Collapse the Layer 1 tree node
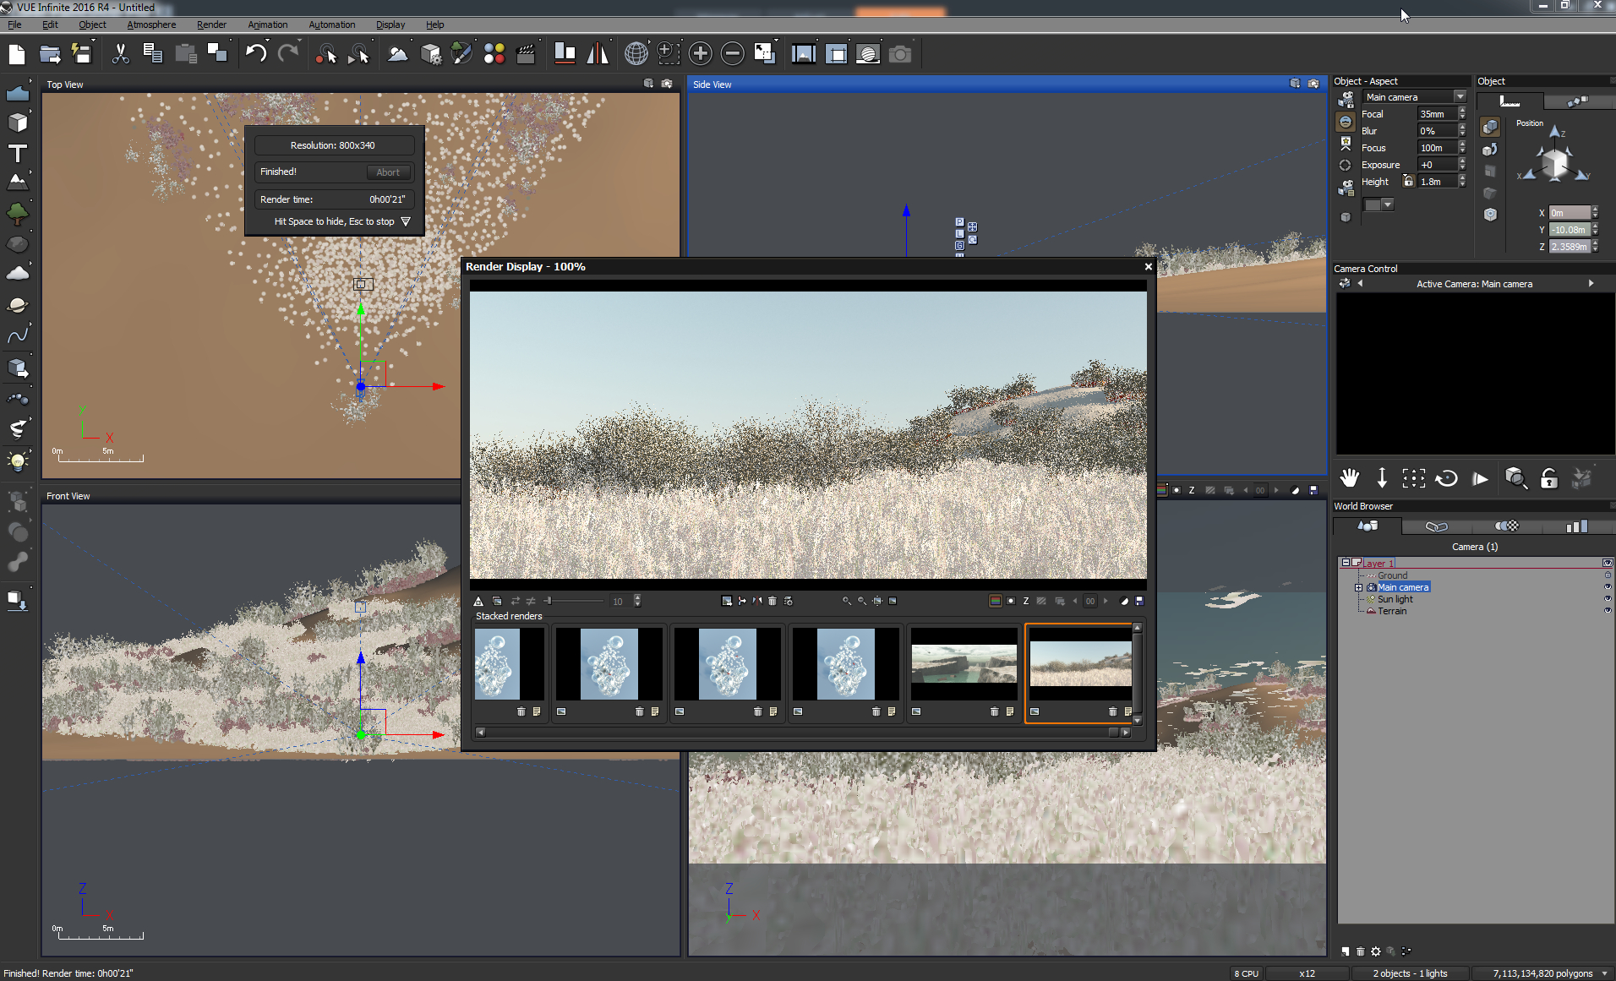Screen dimensions: 1616x981 (x=1346, y=563)
